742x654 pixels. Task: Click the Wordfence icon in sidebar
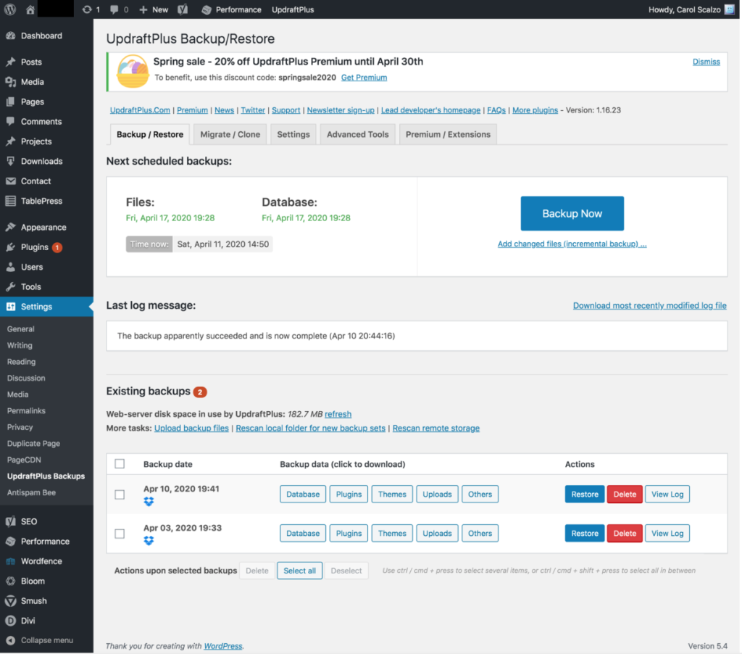point(10,561)
